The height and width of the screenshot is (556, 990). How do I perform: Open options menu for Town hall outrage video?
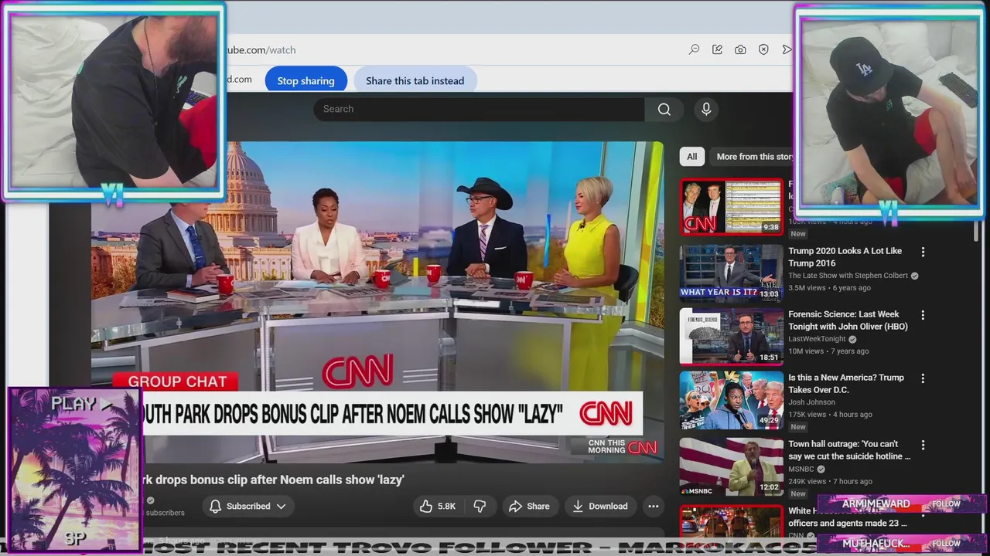(923, 445)
